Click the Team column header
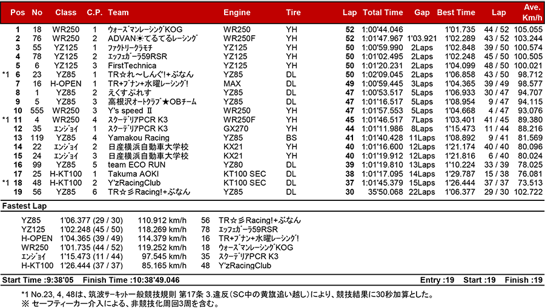 tap(118, 12)
